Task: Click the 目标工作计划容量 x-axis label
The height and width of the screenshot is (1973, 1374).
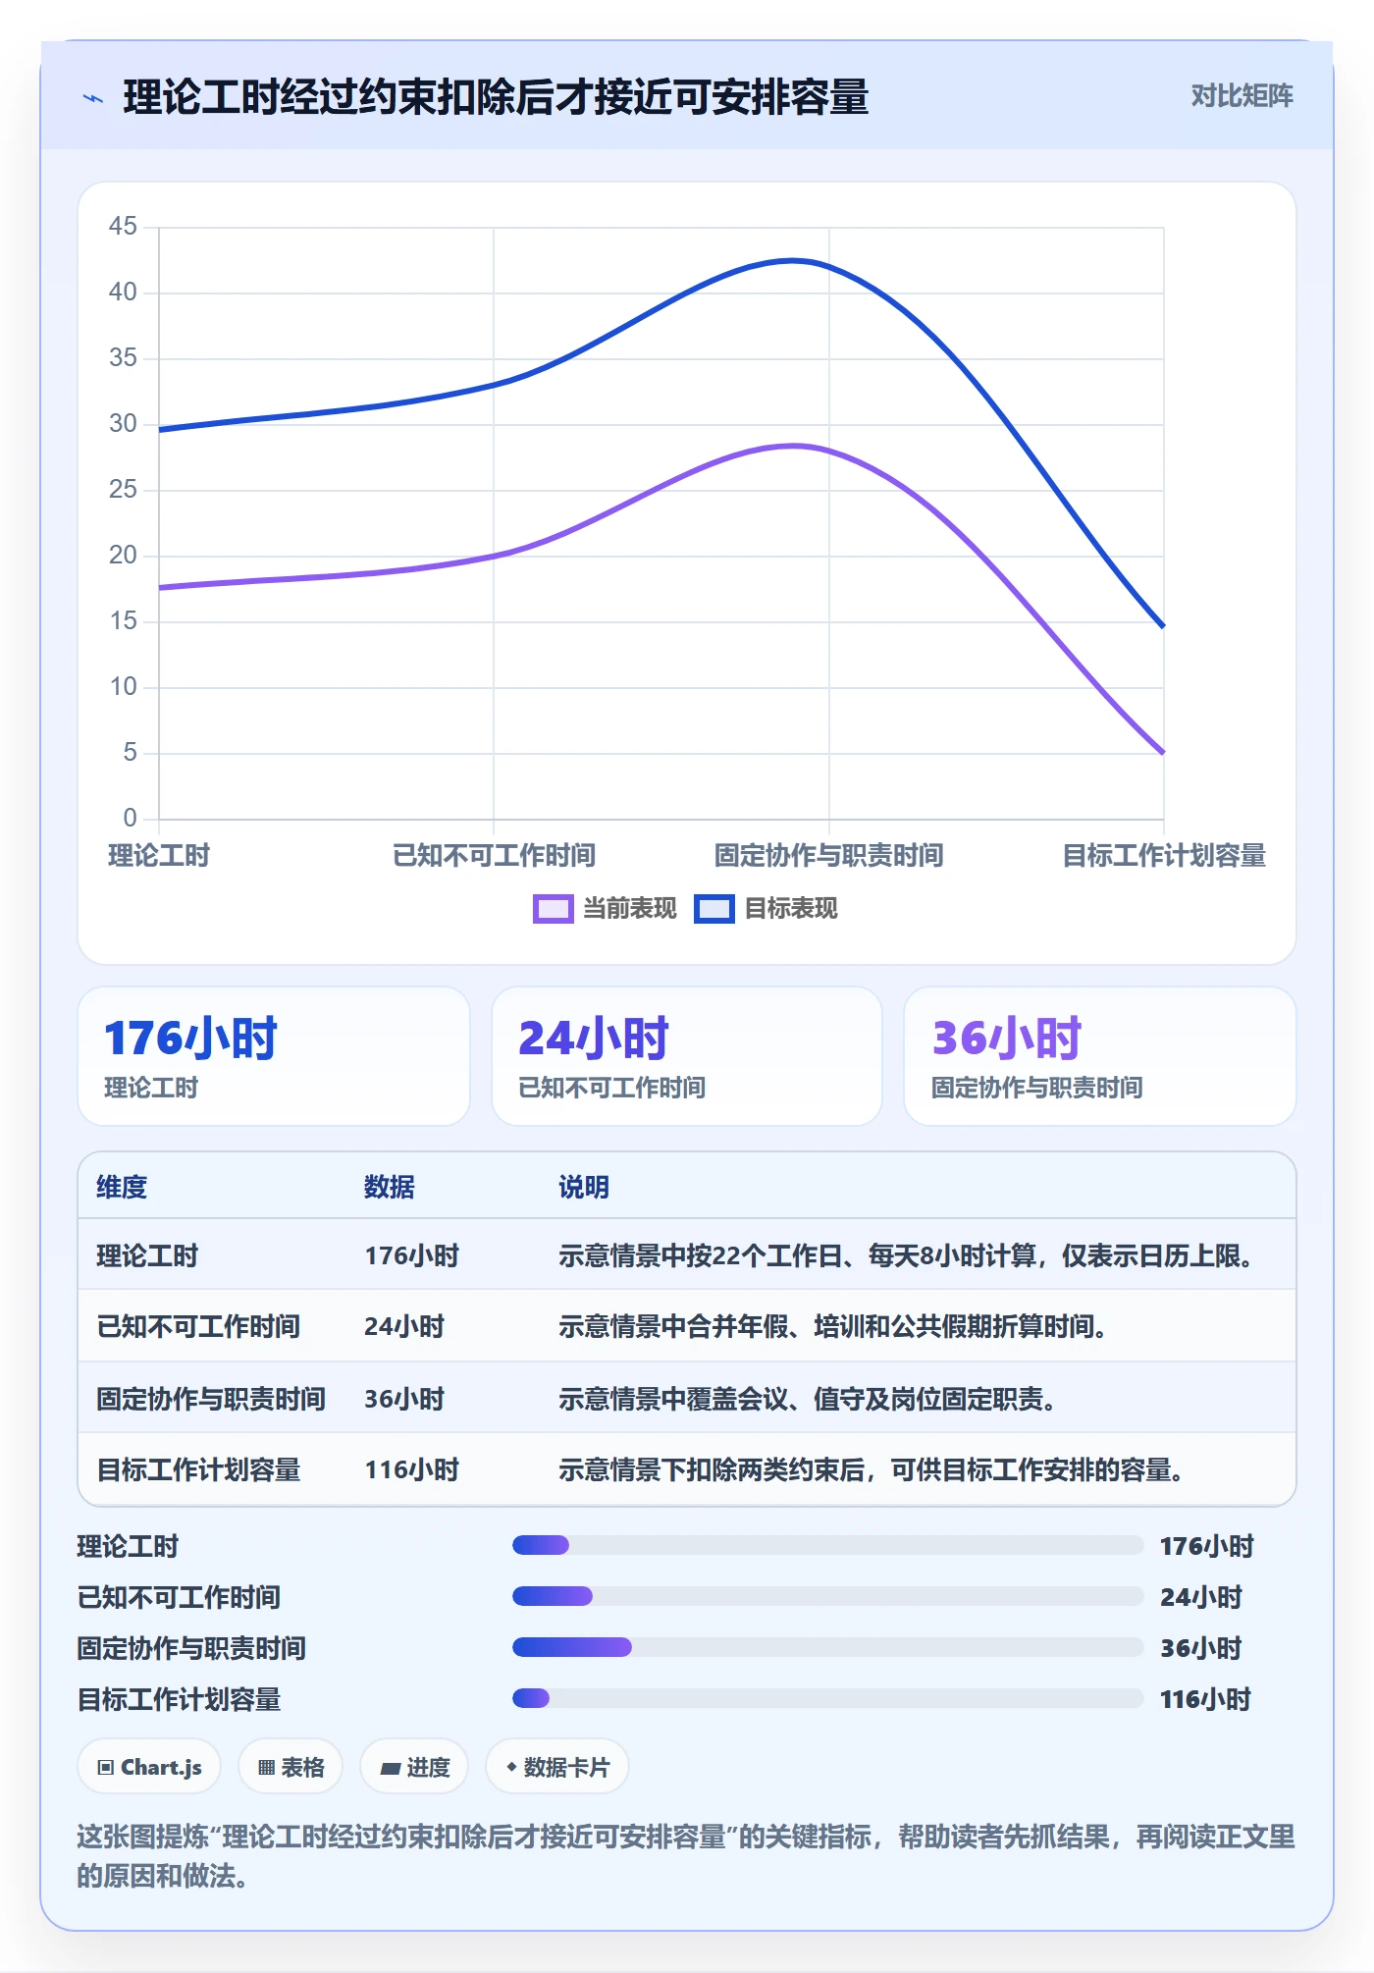Action: 1164,855
